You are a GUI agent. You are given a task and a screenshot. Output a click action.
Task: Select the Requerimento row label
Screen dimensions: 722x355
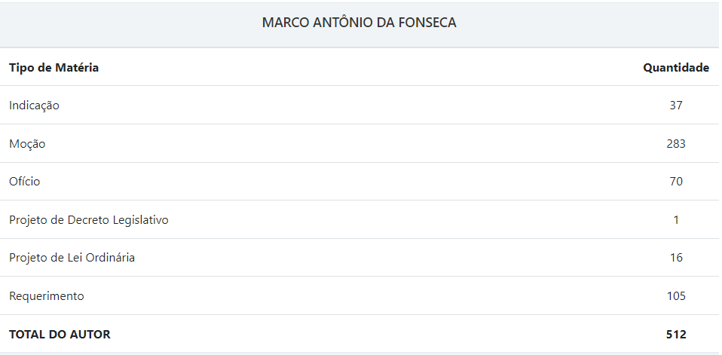[47, 296]
